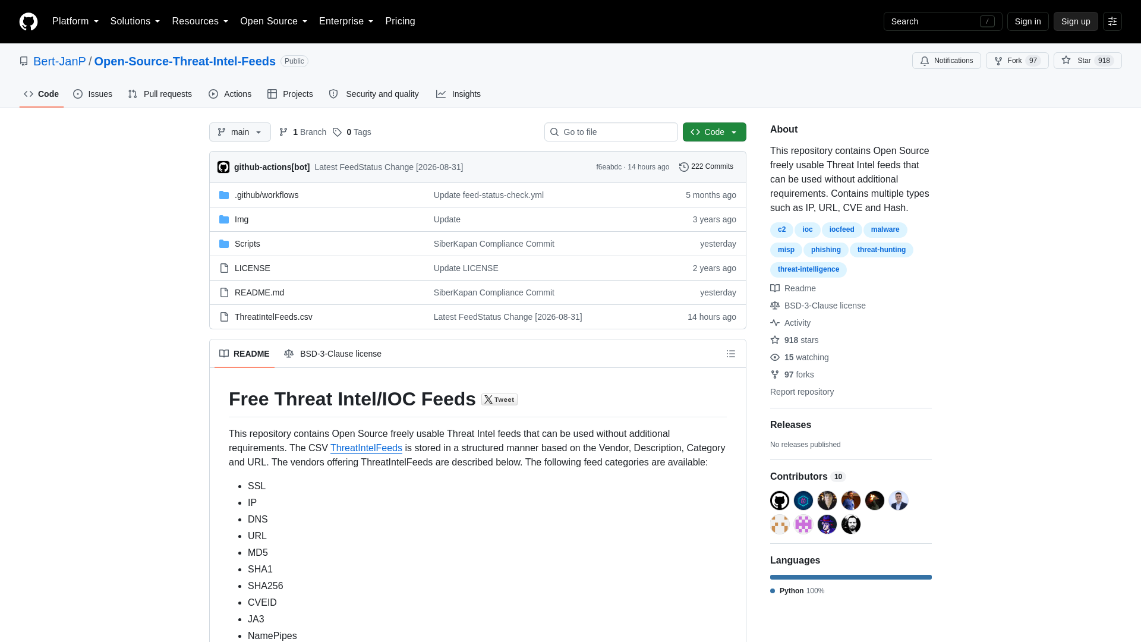Expand the Open Source menu
The width and height of the screenshot is (1141, 642).
(274, 21)
